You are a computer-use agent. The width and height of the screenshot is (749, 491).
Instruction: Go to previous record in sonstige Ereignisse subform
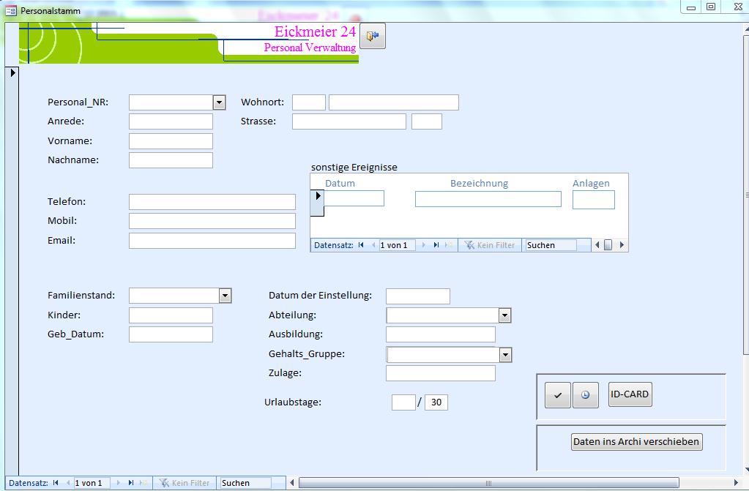(373, 245)
